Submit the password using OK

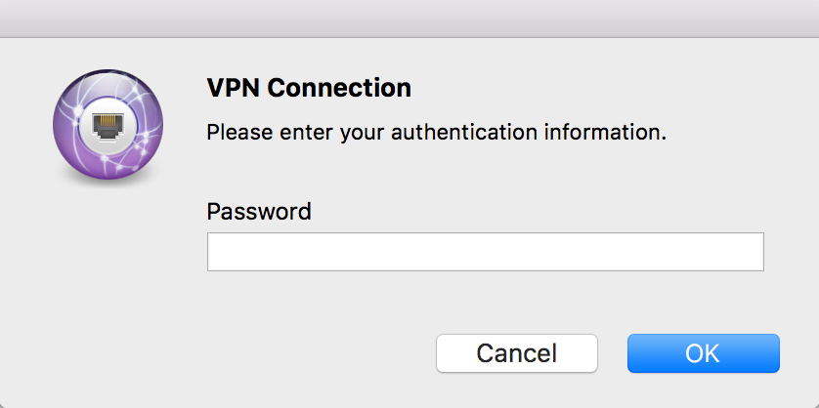pos(703,352)
